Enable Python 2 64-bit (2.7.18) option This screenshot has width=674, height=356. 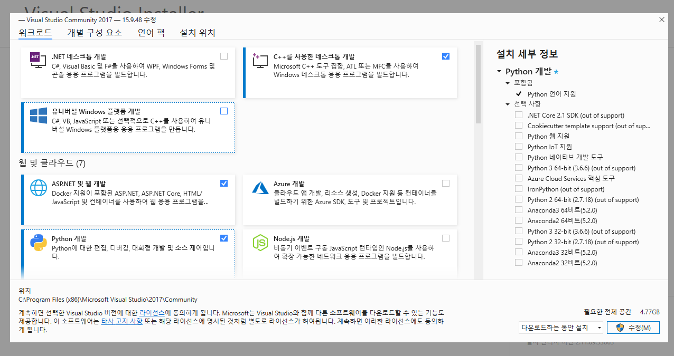[519, 199]
